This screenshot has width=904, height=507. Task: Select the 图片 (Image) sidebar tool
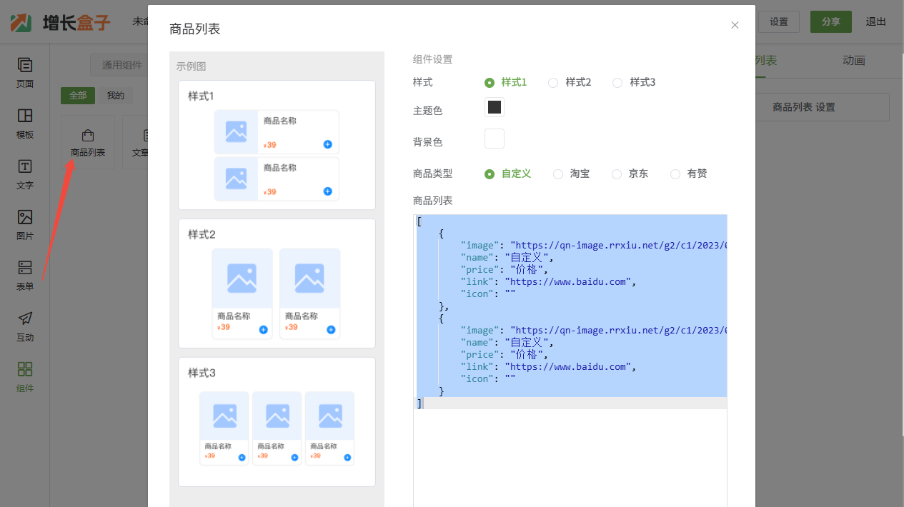point(25,225)
